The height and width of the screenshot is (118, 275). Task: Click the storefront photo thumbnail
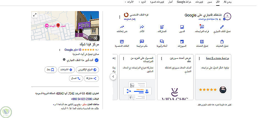pos(87,26)
